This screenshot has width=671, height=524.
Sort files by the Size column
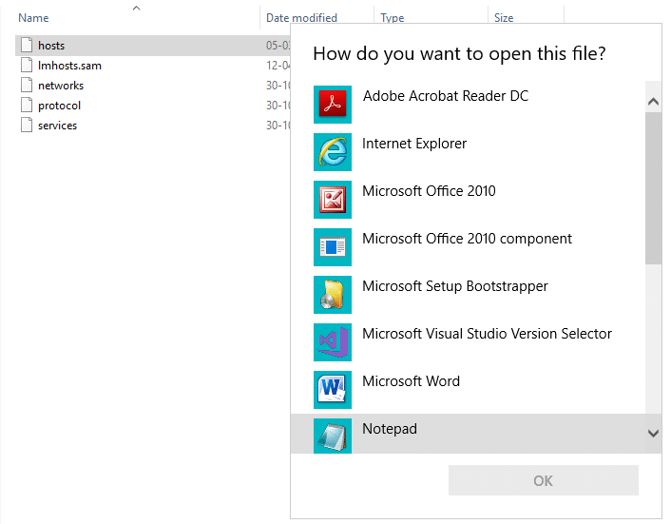pyautogui.click(x=504, y=18)
